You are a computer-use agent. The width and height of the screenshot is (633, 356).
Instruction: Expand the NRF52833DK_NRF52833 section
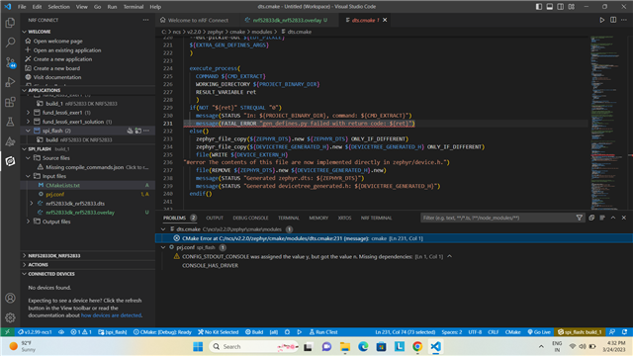coord(24,256)
